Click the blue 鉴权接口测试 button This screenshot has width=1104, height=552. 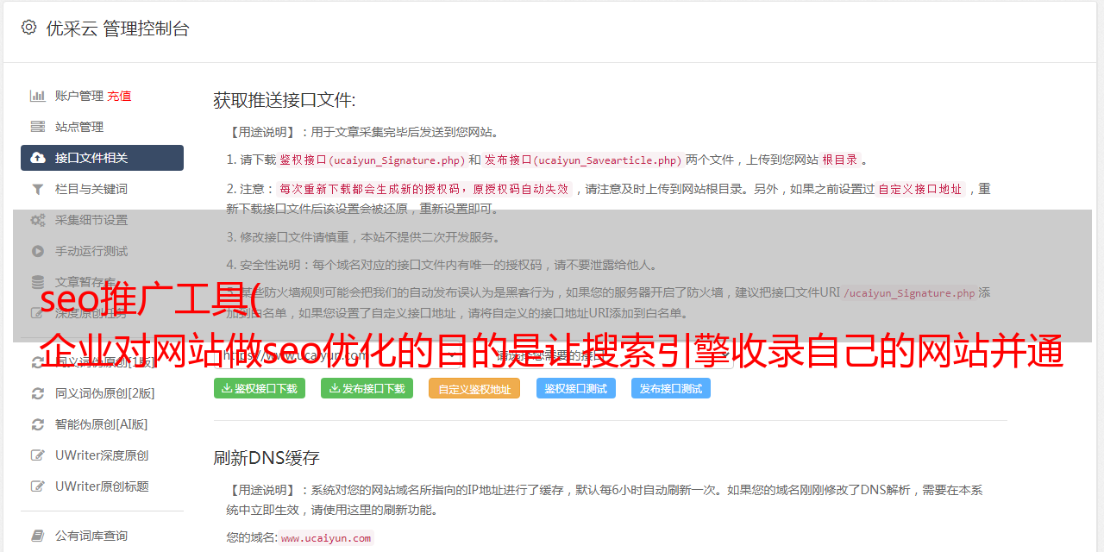576,388
